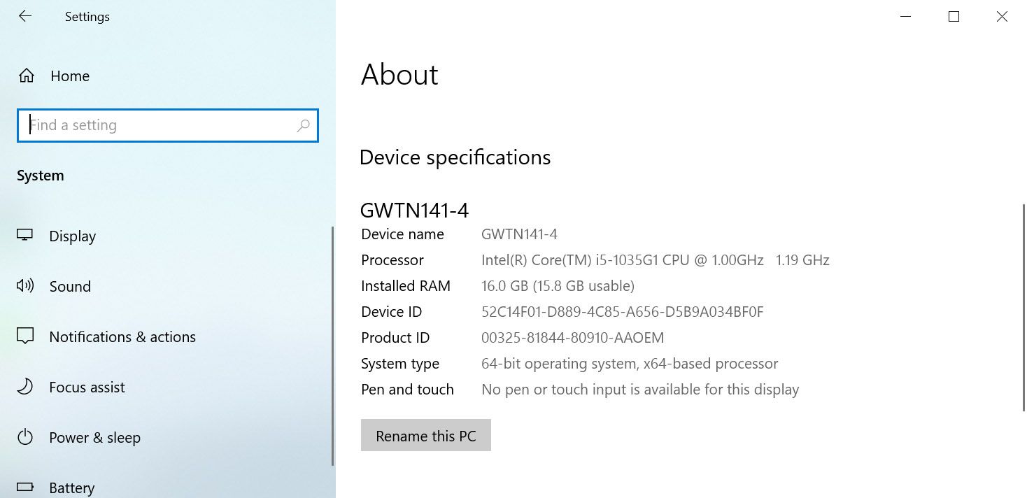Go back using the arrow icon
Image resolution: width=1027 pixels, height=498 pixels.
25,16
